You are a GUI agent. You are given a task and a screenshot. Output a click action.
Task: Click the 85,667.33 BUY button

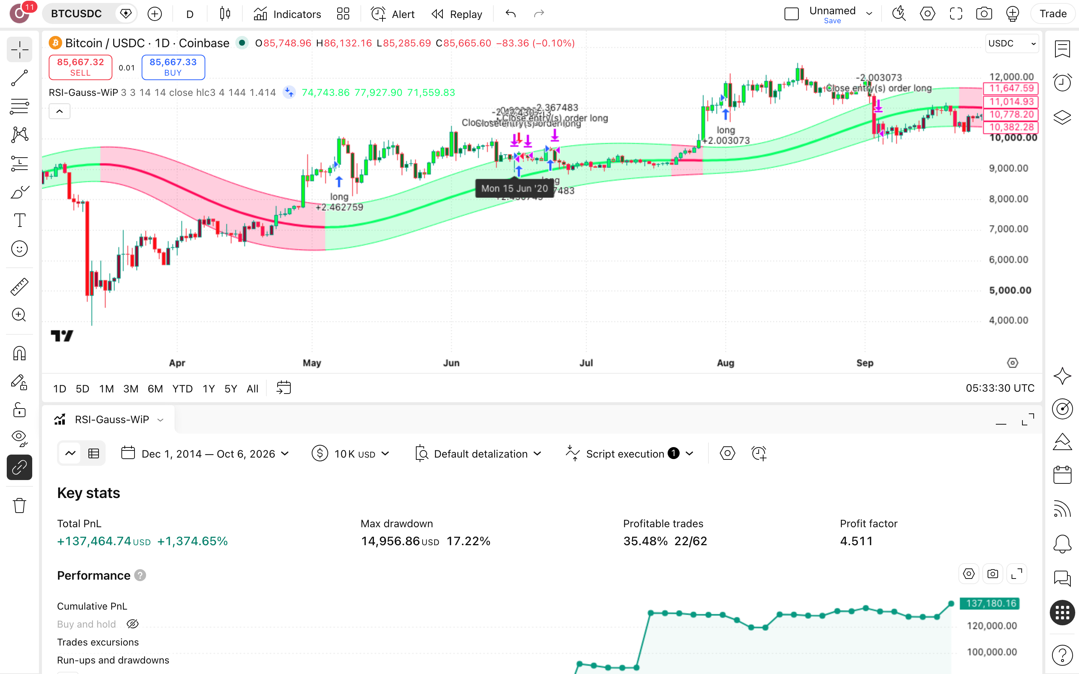click(x=173, y=67)
